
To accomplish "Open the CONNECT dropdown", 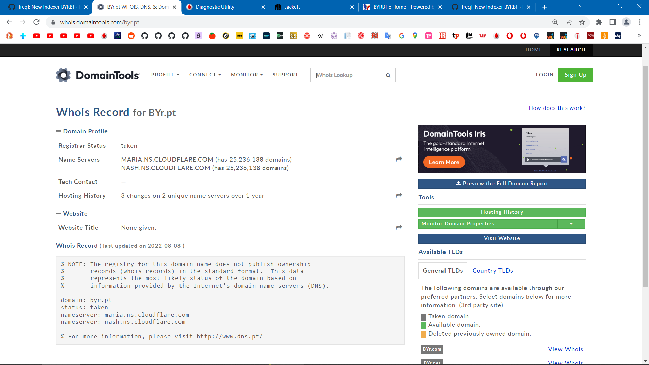I will click(x=205, y=75).
